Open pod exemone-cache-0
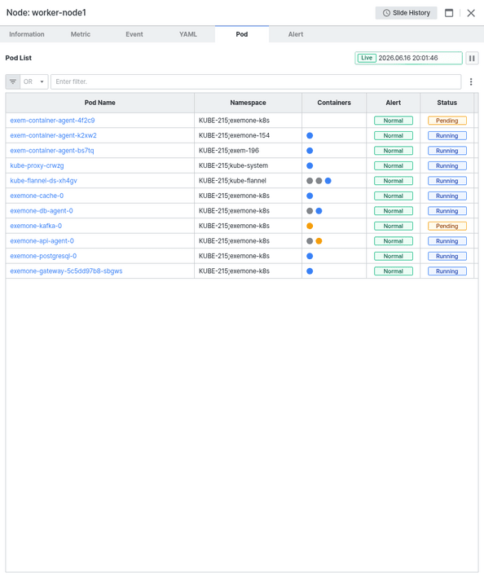Viewport: 484px width, 581px height. tap(37, 196)
